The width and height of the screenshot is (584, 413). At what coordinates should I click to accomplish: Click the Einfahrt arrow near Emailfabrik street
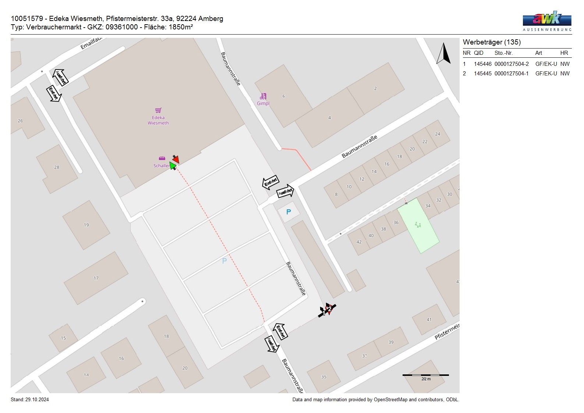pos(54,93)
